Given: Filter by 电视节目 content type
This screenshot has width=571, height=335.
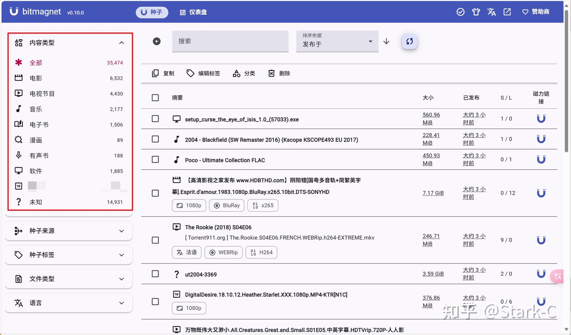Looking at the screenshot, I should click(69, 94).
